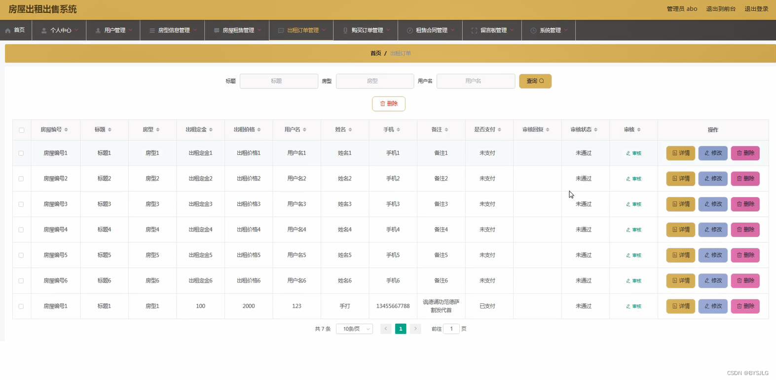Click 首页 in the breadcrumb

pos(376,53)
